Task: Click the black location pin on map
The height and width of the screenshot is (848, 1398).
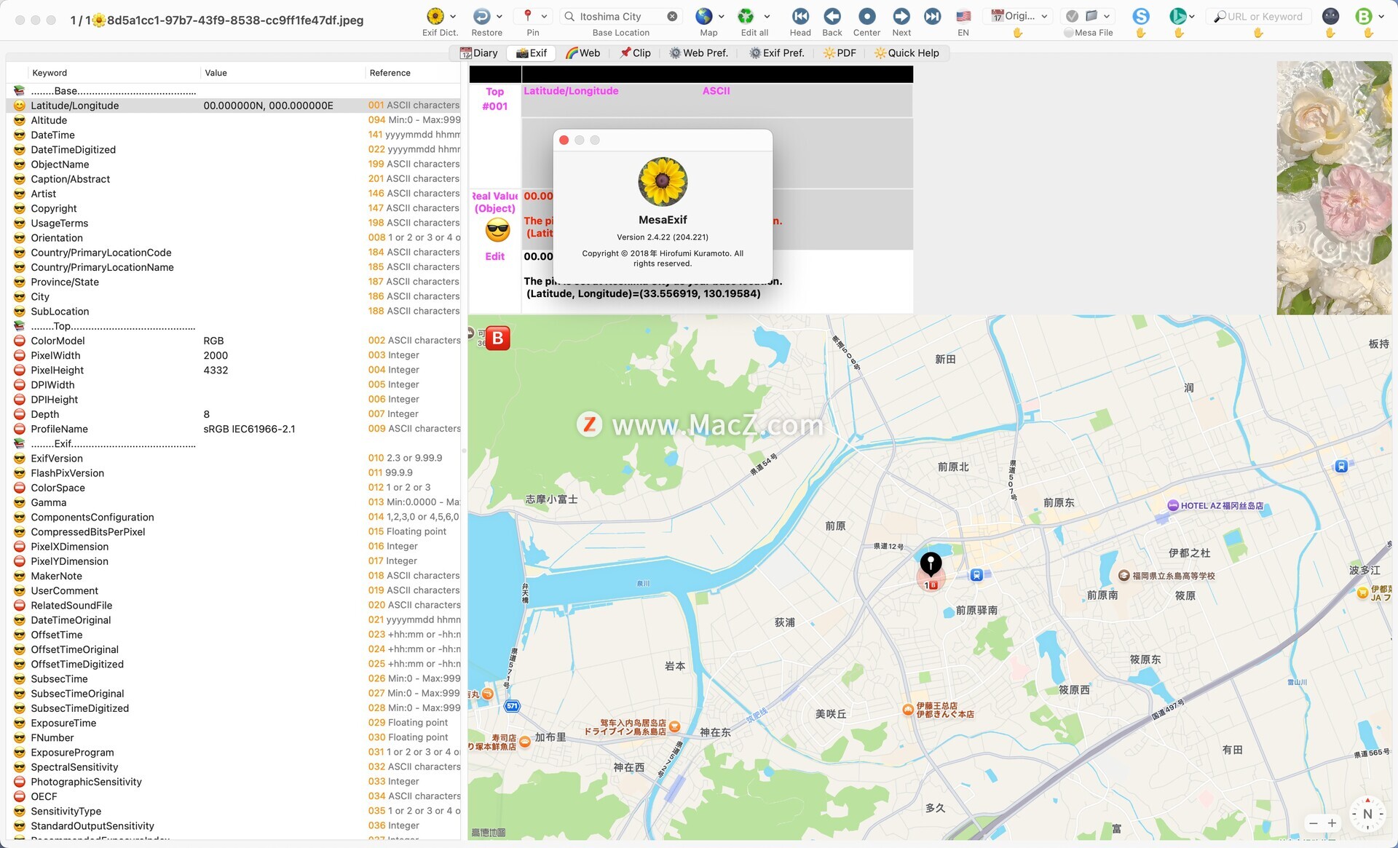Action: coord(931,563)
